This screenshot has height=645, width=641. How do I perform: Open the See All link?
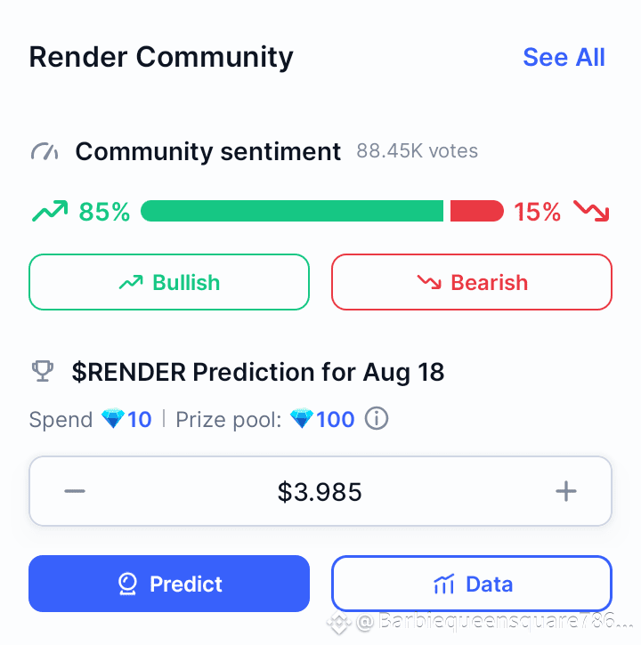point(564,57)
